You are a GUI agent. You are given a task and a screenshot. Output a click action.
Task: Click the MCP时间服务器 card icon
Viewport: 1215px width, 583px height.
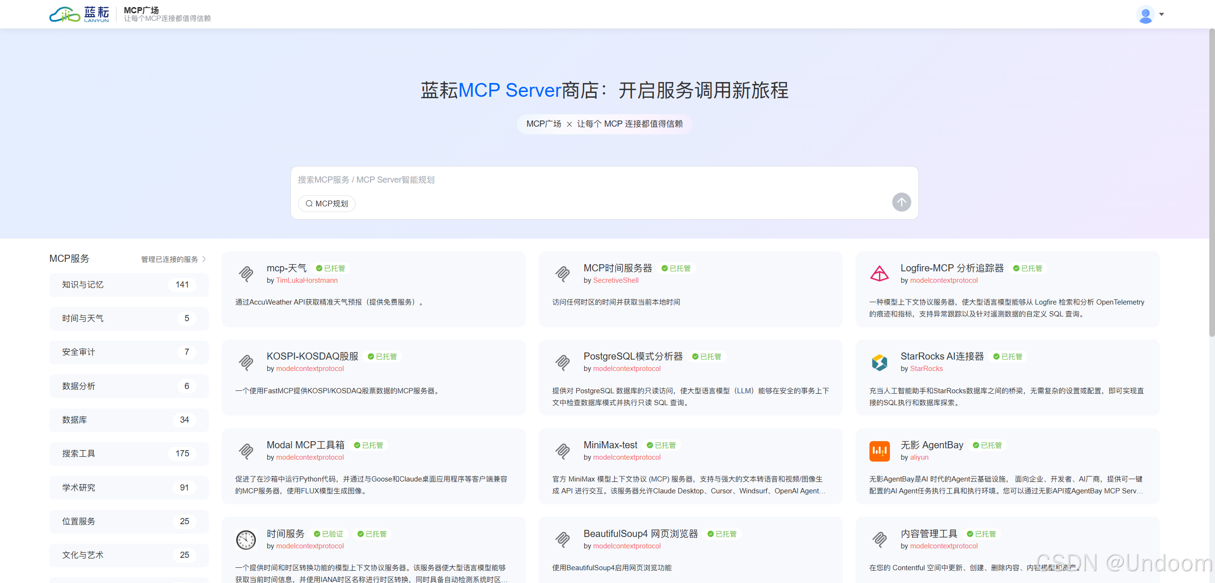[563, 274]
